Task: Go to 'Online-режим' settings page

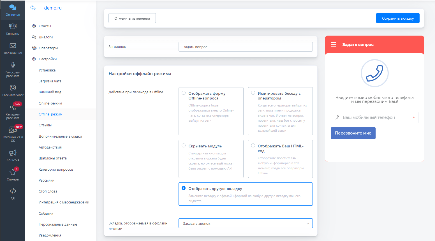Action: tap(50, 103)
